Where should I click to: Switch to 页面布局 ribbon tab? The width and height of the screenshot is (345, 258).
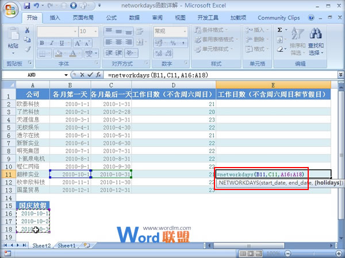click(x=83, y=18)
